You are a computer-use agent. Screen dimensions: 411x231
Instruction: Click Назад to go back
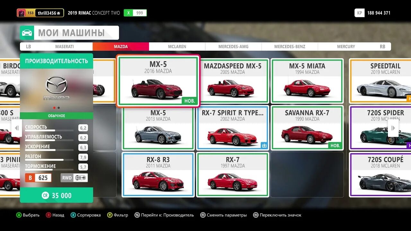coord(58,215)
